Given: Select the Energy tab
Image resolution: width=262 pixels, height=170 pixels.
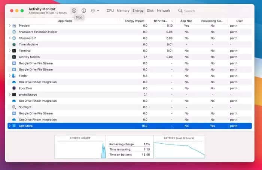Looking at the screenshot, I should pos(138,11).
